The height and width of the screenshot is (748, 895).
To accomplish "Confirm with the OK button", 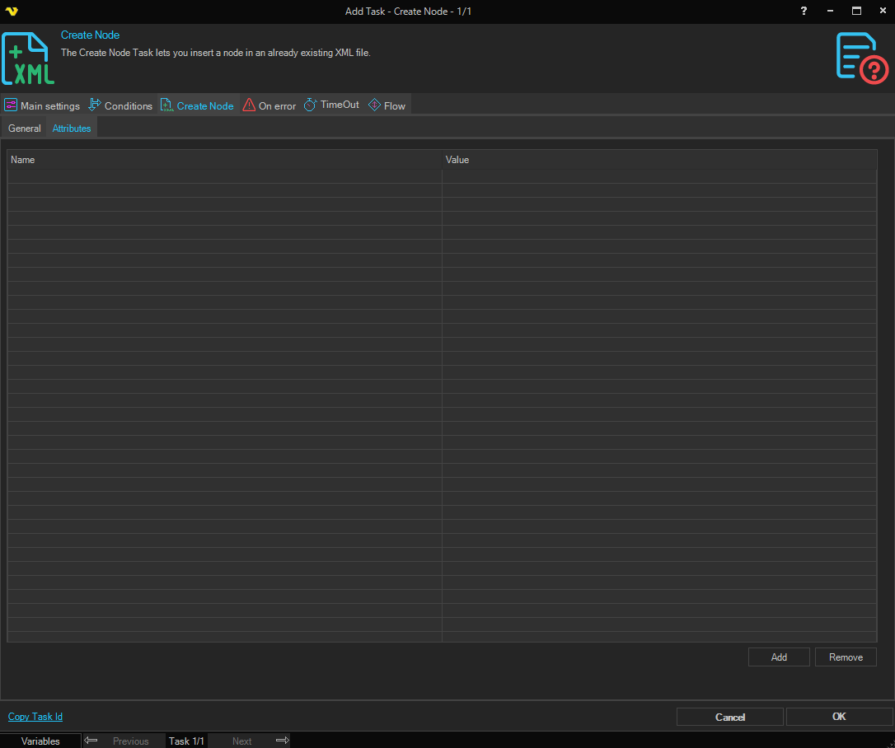I will 839,717.
